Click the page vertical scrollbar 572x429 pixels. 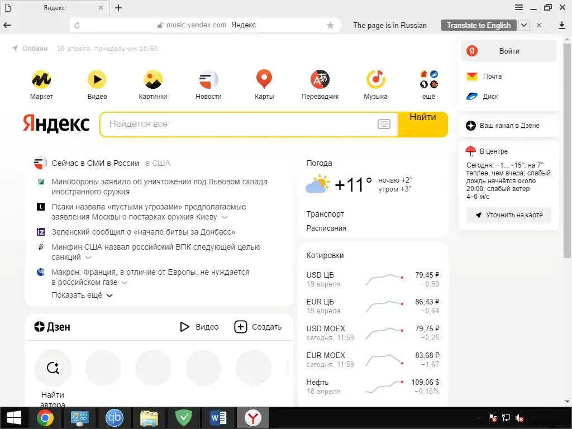(x=568, y=150)
